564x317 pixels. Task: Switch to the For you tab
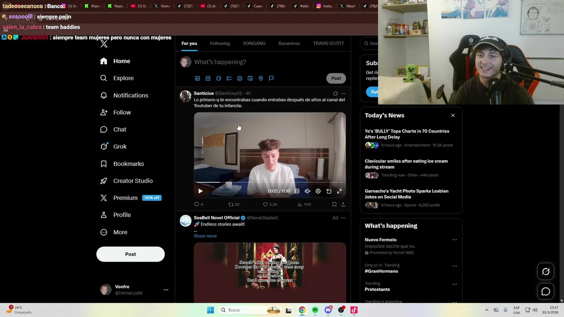(x=189, y=43)
